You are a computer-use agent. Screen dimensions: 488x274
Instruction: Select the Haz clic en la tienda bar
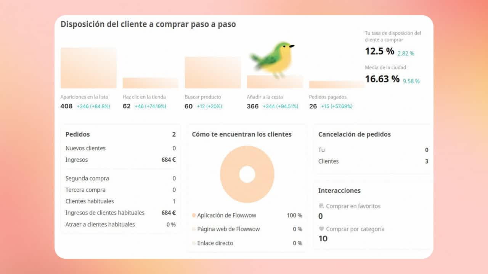pos(150,83)
